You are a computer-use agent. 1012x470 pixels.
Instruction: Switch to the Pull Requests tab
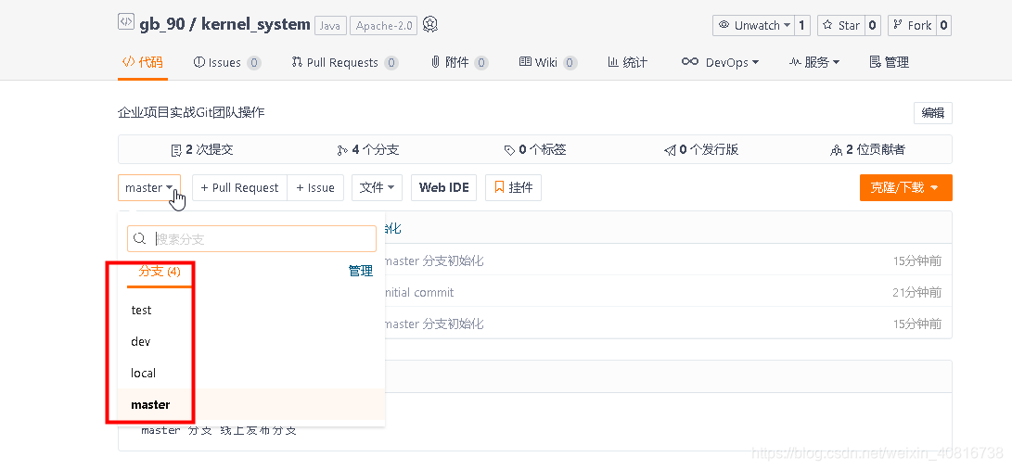tap(345, 62)
